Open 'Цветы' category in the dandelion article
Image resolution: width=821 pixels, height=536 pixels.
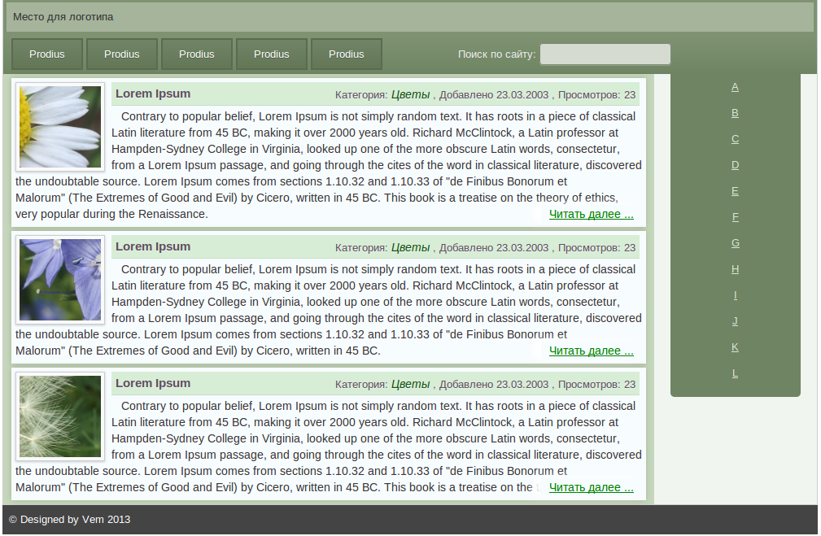tap(410, 384)
